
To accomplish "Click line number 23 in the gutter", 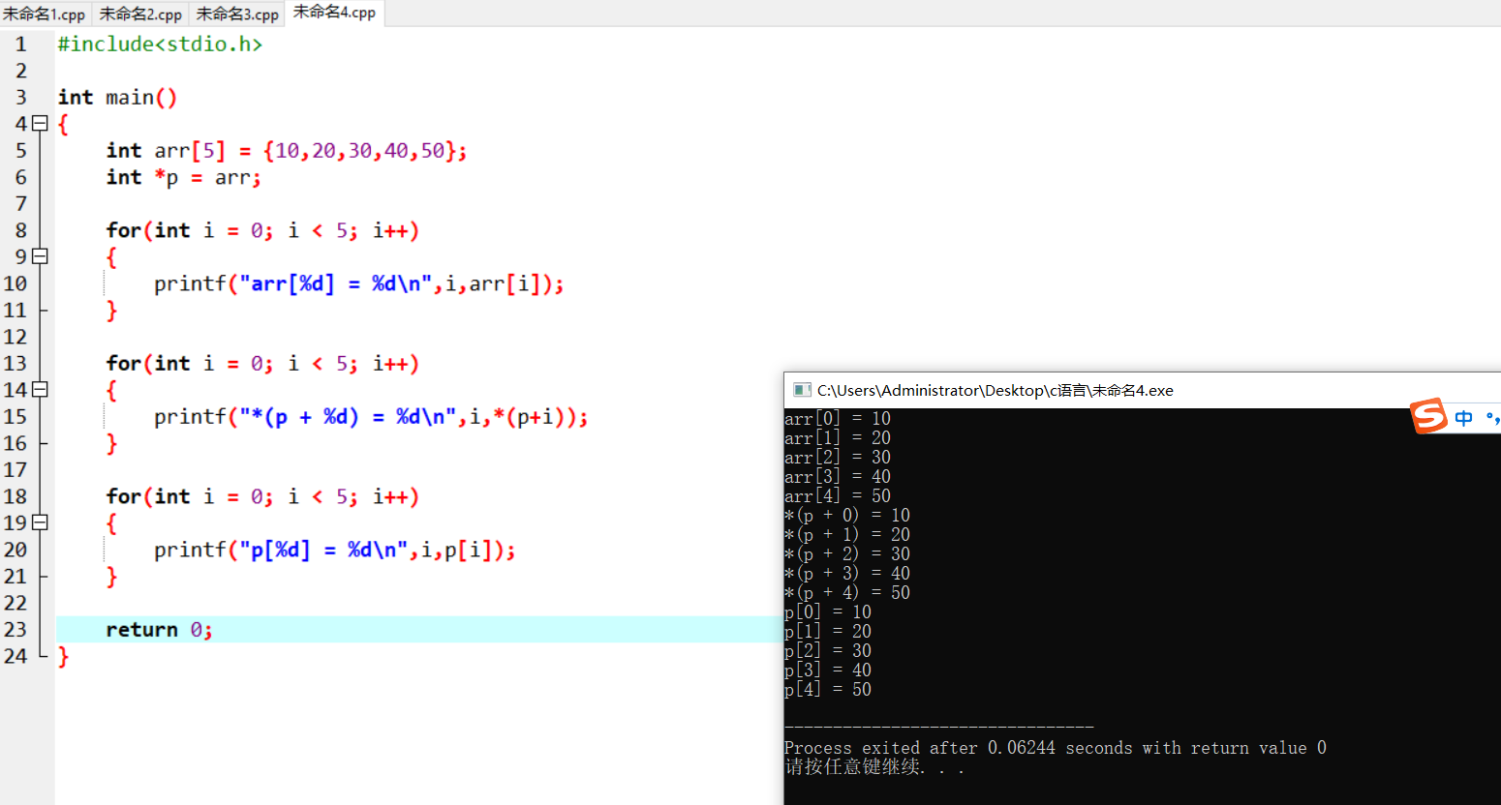I will tap(15, 630).
